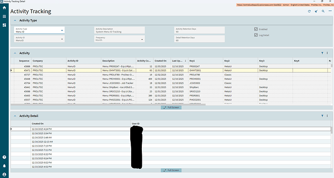Open the Frequency dropdown
Screen dimensions: 334x178
pyautogui.click(x=142, y=39)
